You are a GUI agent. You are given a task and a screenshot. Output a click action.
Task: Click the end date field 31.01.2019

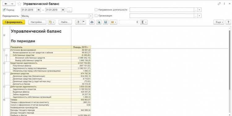coord(53,10)
